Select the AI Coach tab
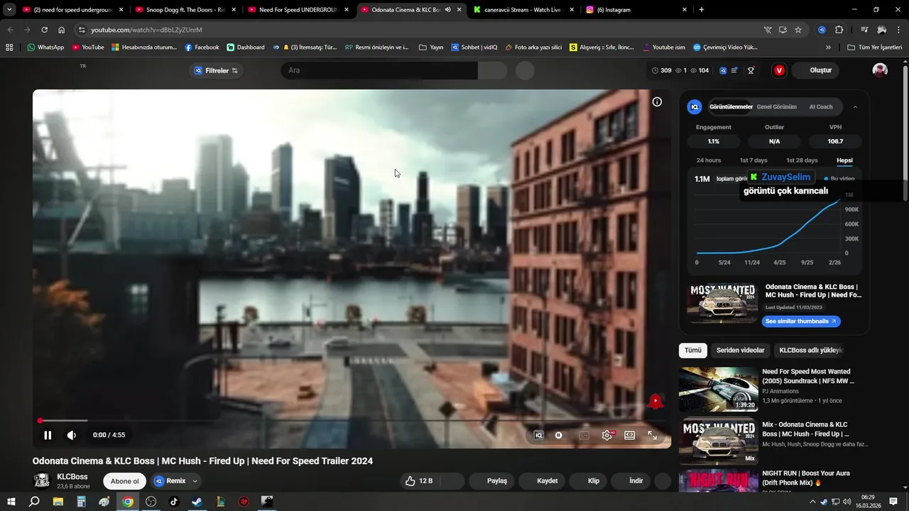909x511 pixels. pos(821,107)
